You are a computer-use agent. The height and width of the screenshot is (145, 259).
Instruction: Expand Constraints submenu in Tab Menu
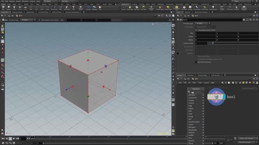point(196,97)
